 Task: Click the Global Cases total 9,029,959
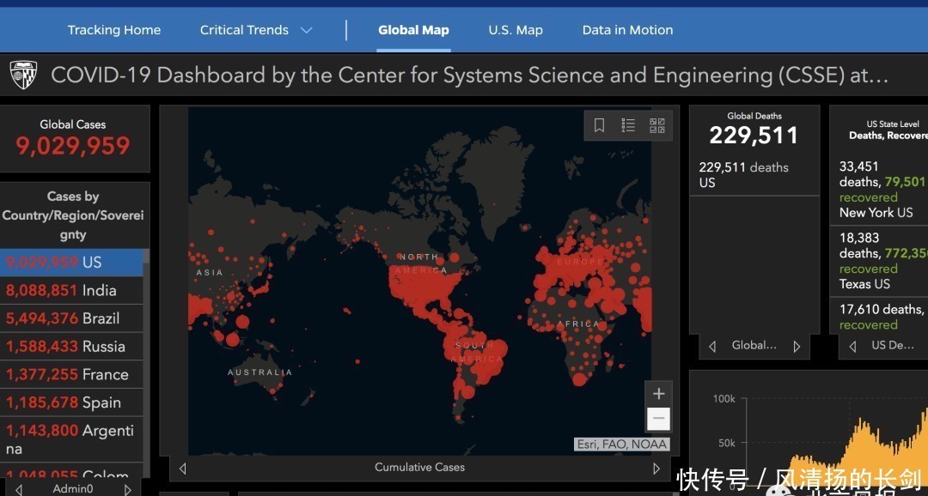[73, 145]
